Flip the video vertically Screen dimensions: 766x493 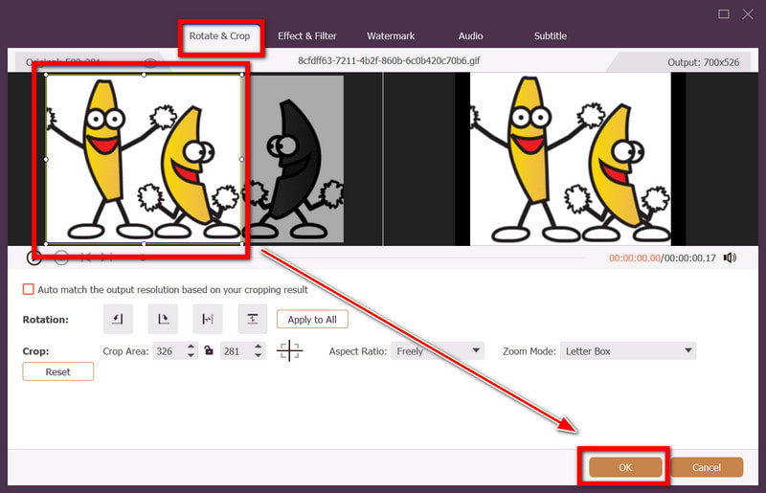coord(252,319)
